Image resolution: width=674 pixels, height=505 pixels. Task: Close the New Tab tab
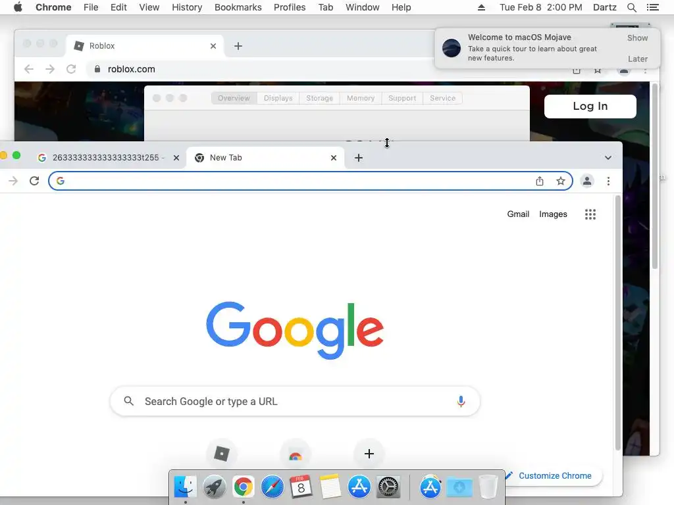tap(334, 158)
